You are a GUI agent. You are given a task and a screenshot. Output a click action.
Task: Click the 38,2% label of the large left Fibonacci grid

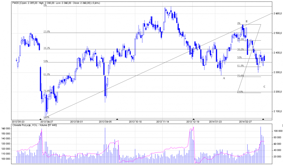point(47,48)
